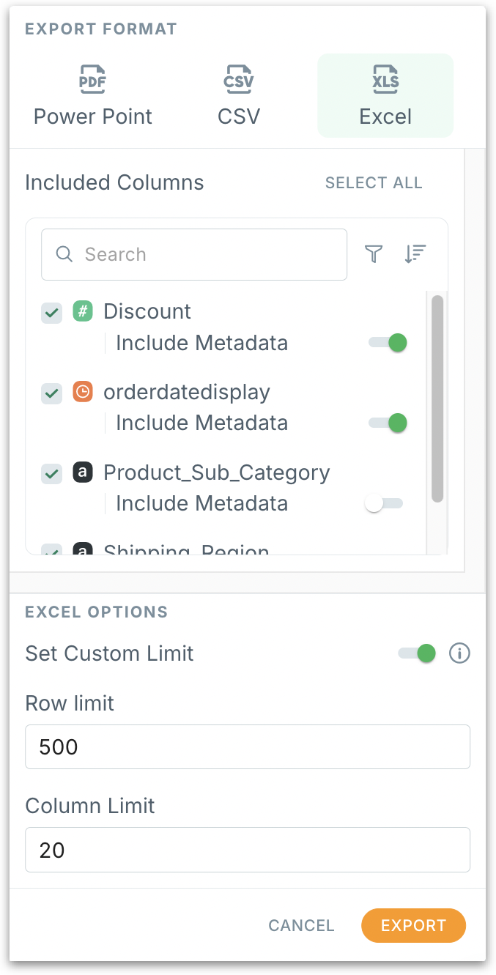Viewport: 496px width, 975px height.
Task: Click the text type icon for Product_Sub_Category
Action: (x=83, y=472)
